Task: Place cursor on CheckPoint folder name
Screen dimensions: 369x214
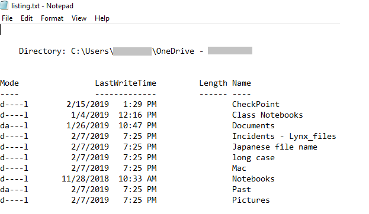Action: 256,104
